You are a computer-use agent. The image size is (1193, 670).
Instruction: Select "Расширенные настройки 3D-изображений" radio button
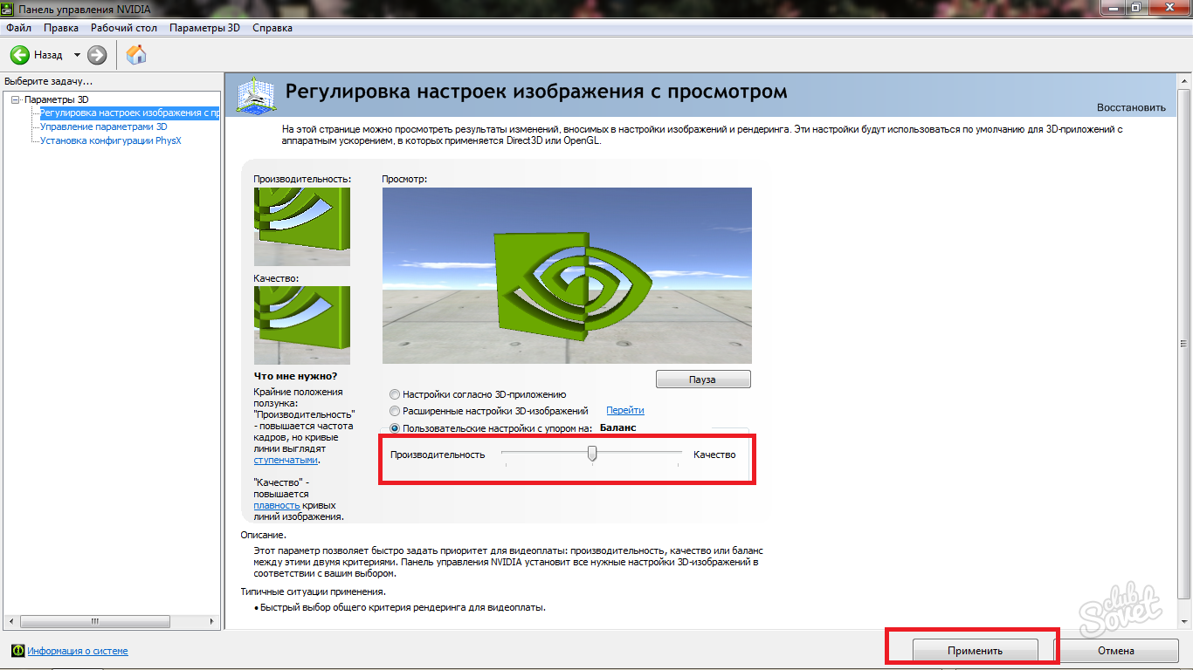[396, 411]
